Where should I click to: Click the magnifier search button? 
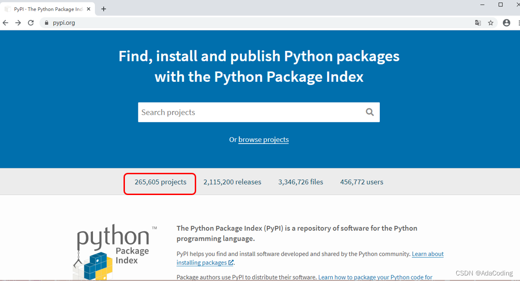pyautogui.click(x=370, y=112)
